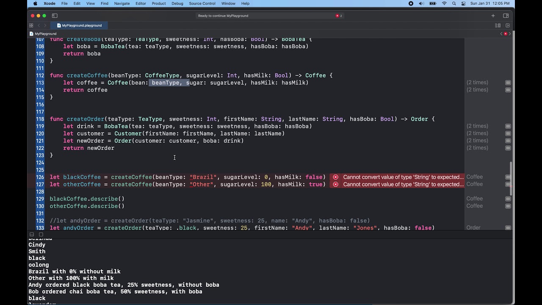Image resolution: width=542 pixels, height=305 pixels.
Task: Open Control Center
Action: point(464,3)
